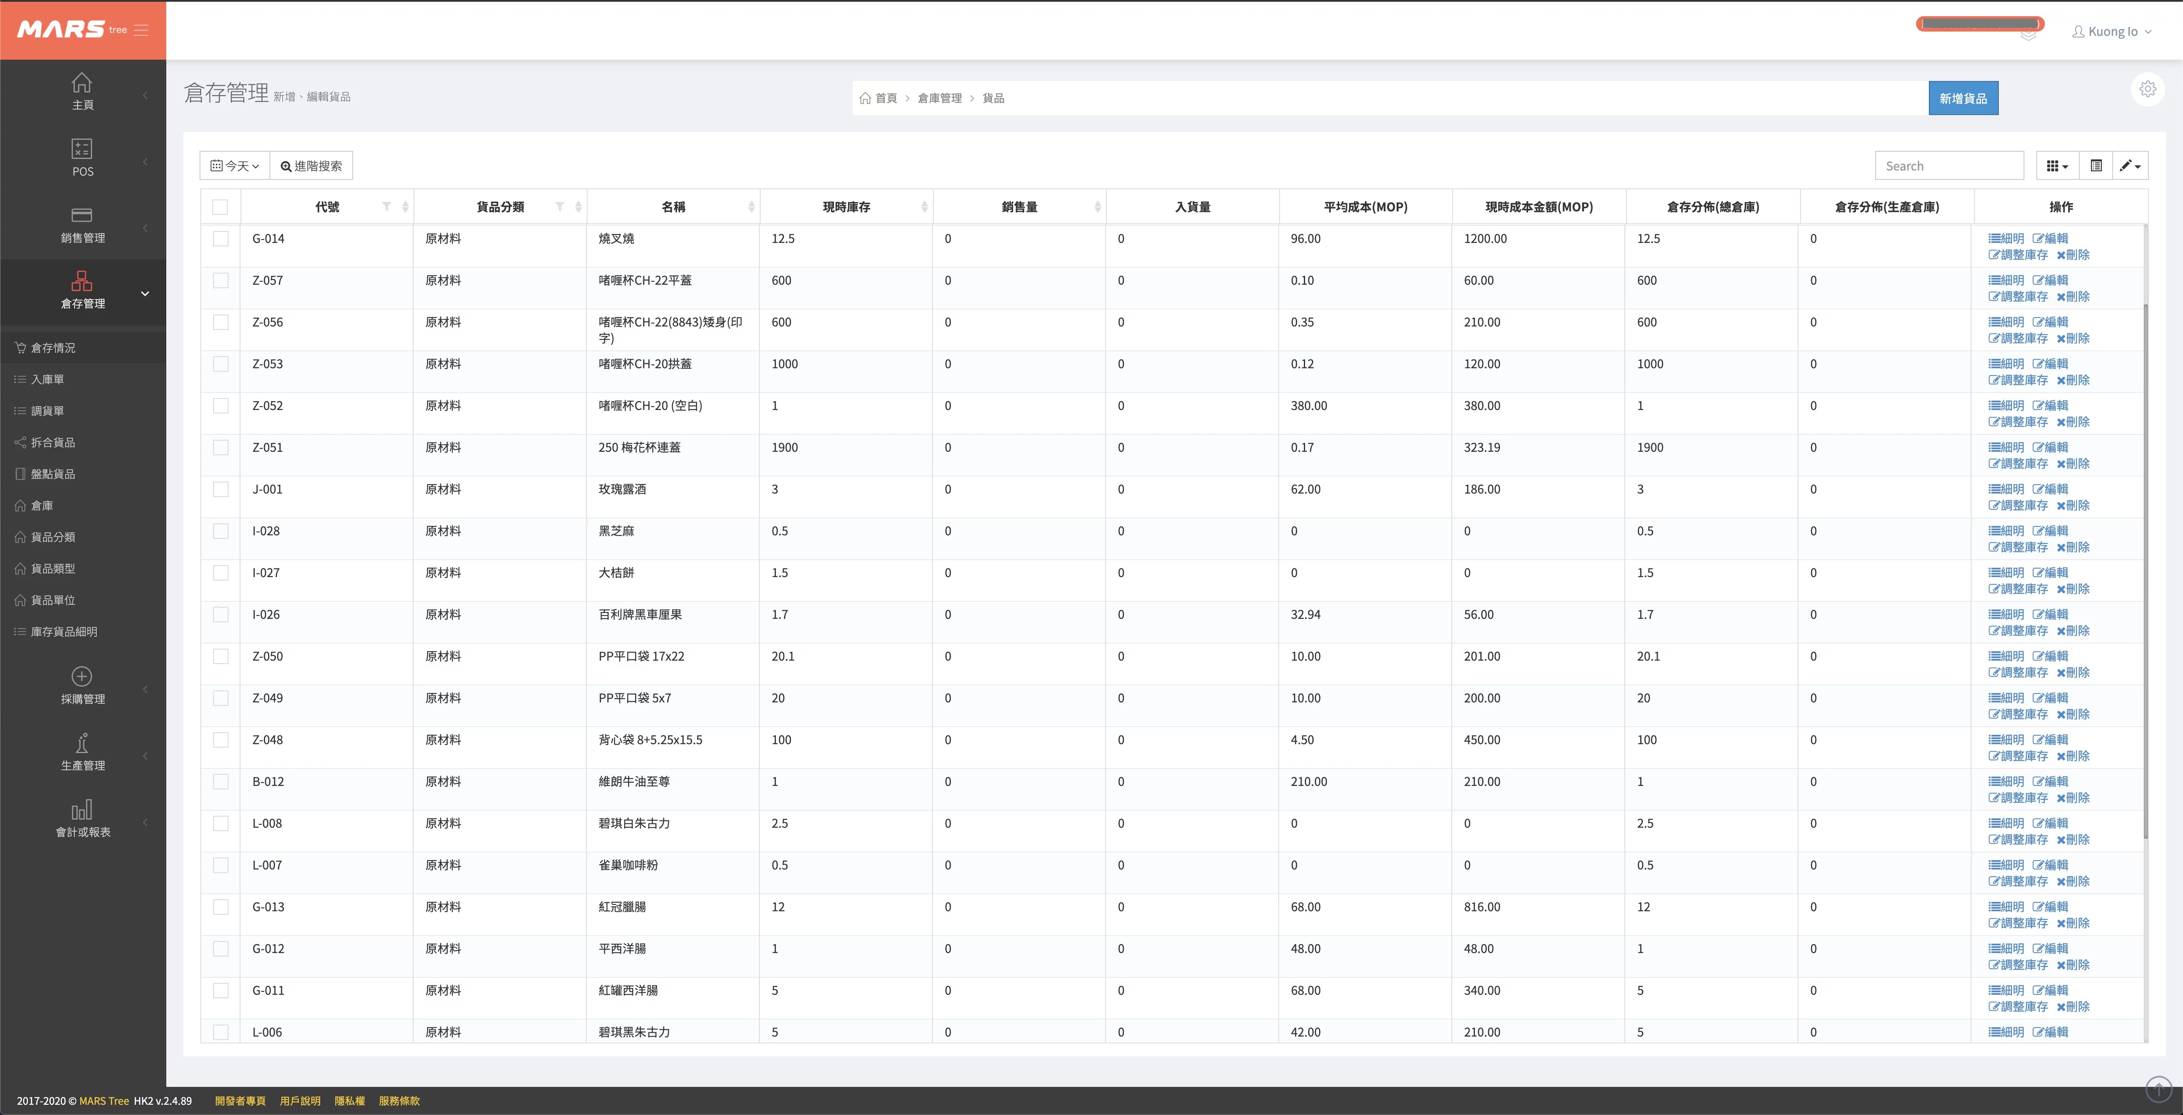Select 入庫單 in the sidebar submenu
Screen dimensions: 2183x1115
pyautogui.click(x=83, y=380)
